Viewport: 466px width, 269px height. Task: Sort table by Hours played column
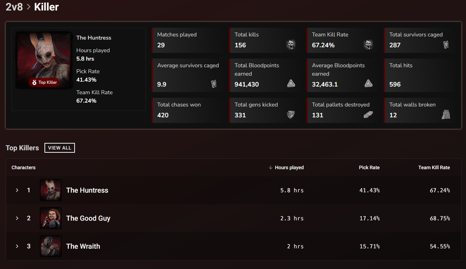pos(289,167)
